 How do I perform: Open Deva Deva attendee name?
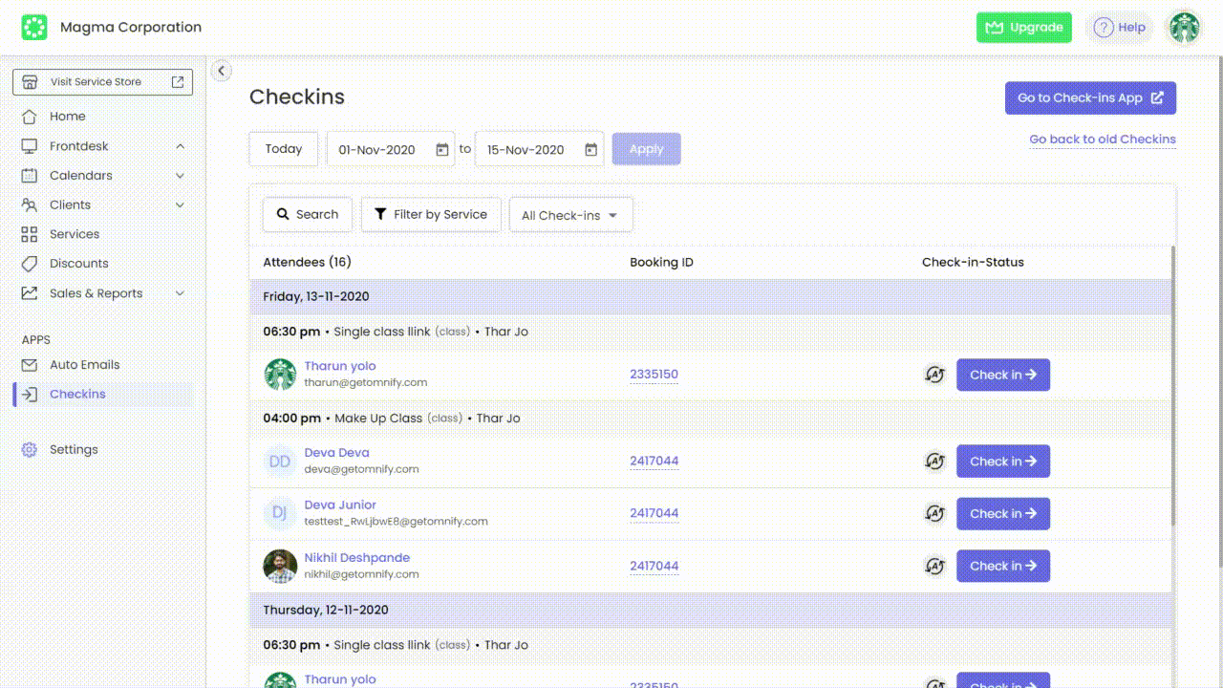[x=337, y=453]
